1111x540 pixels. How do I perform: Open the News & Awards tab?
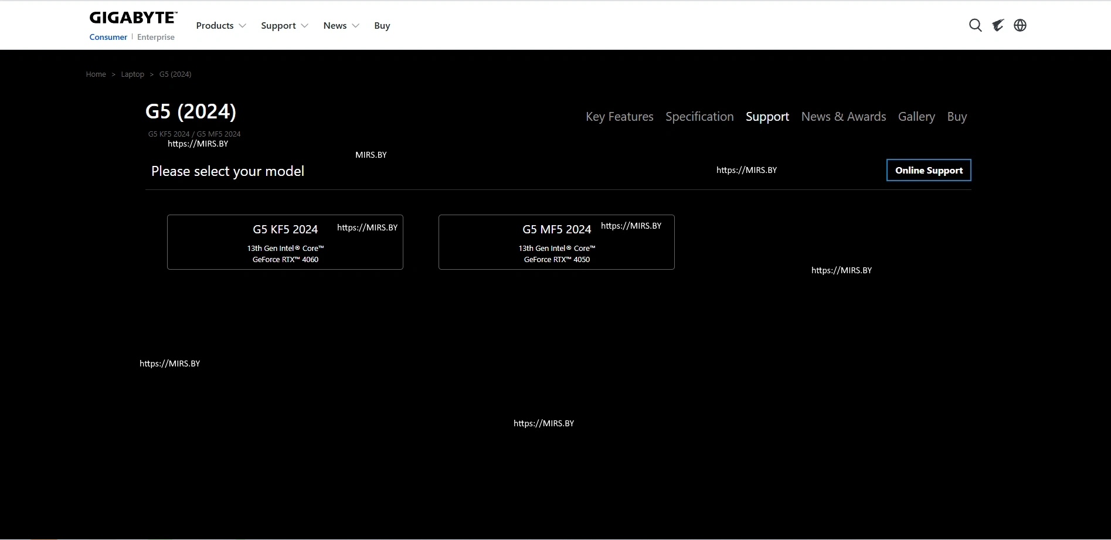[844, 117]
